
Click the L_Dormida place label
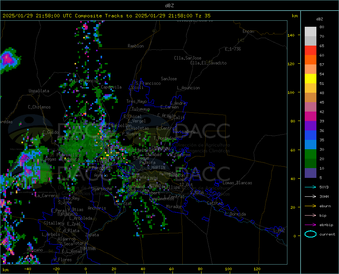pos(235,214)
